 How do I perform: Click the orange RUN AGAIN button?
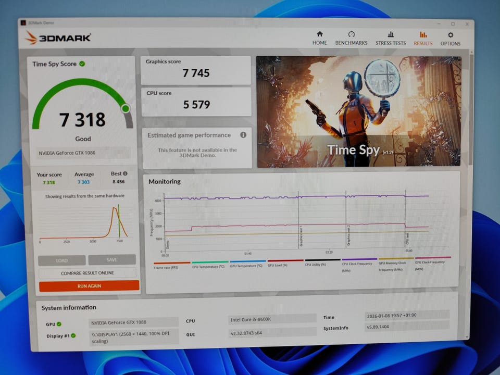pos(89,286)
